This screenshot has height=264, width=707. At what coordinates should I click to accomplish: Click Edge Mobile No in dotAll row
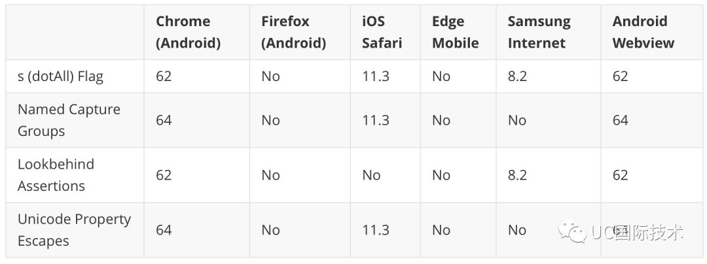pos(441,76)
